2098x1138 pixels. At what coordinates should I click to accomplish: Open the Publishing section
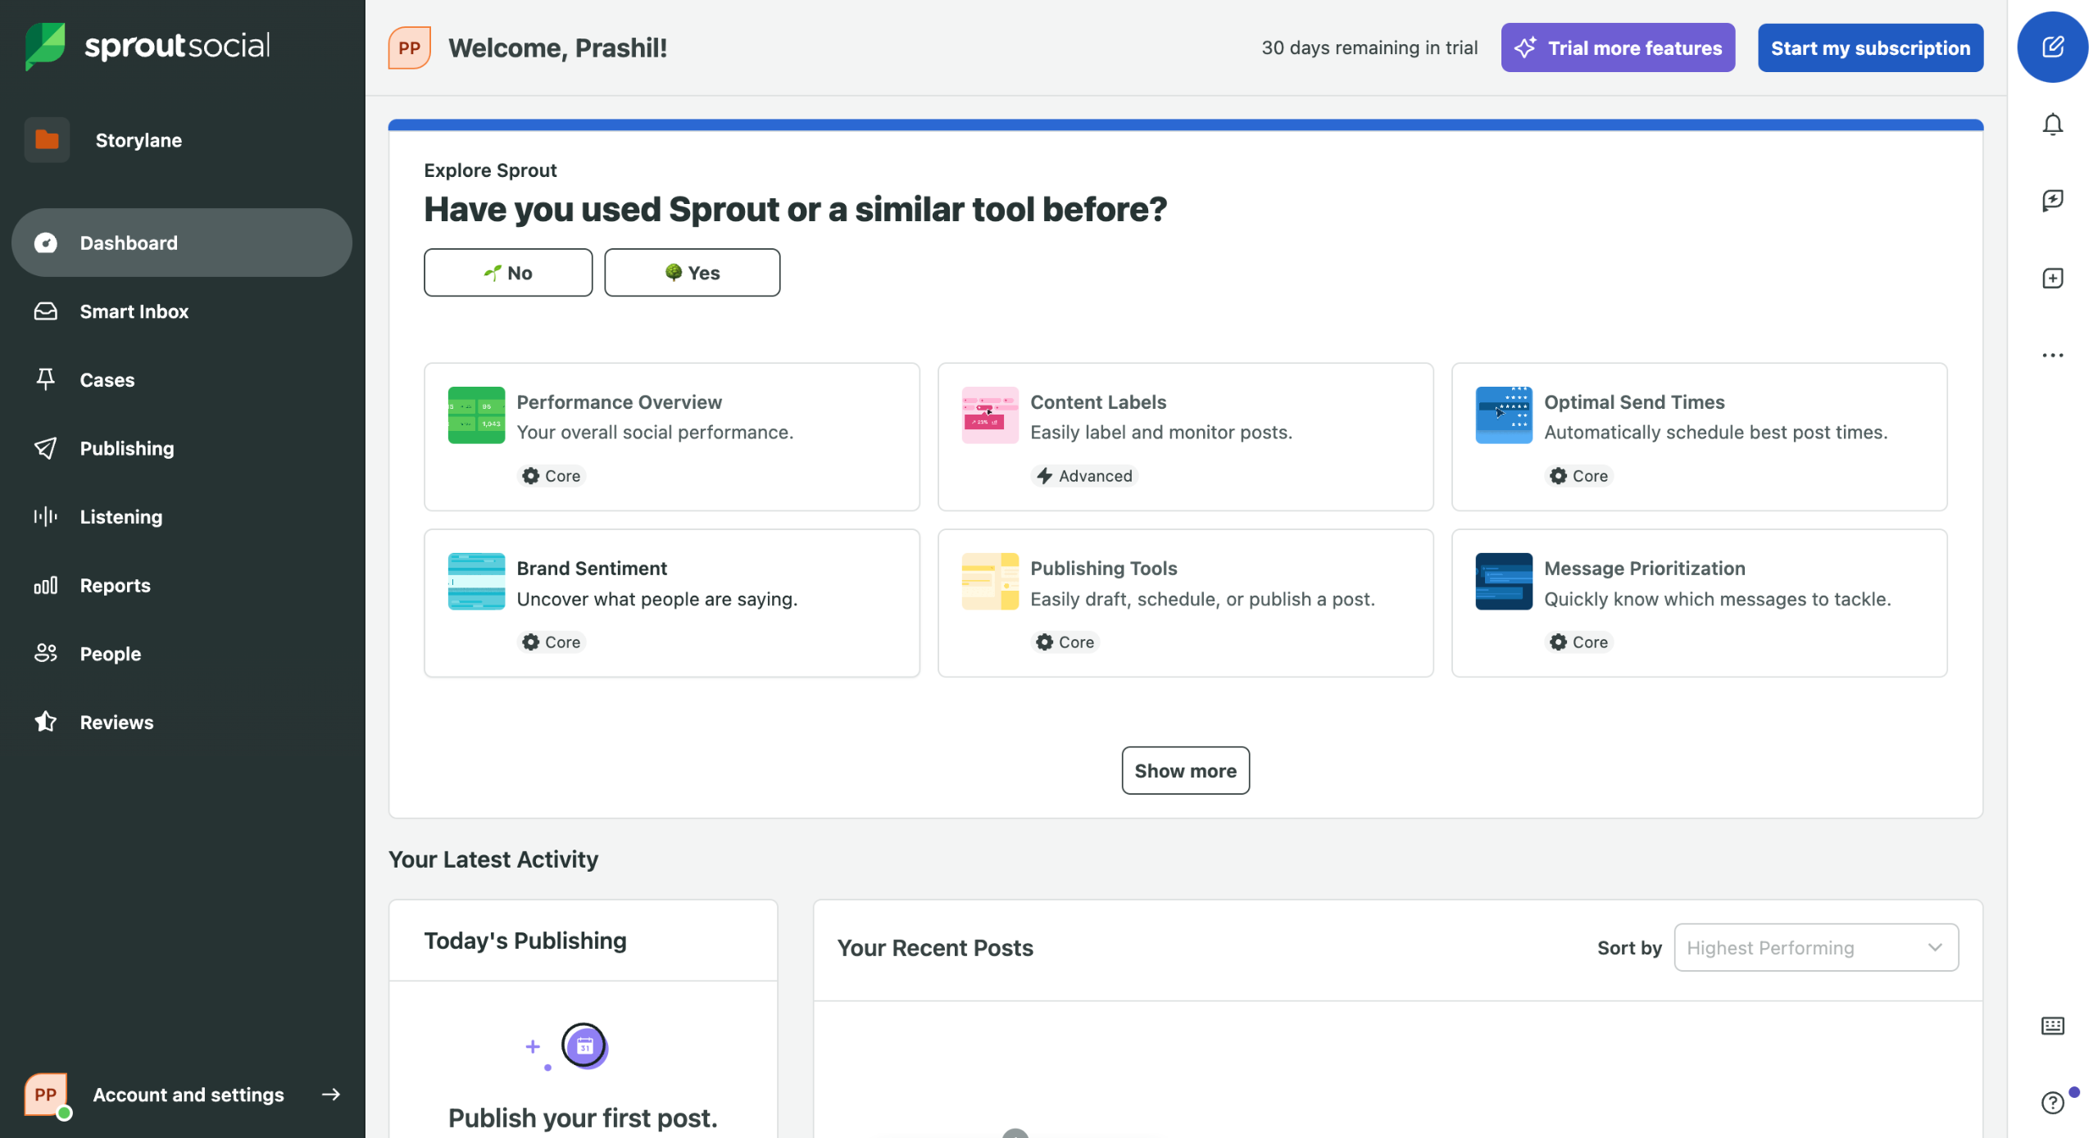click(127, 448)
